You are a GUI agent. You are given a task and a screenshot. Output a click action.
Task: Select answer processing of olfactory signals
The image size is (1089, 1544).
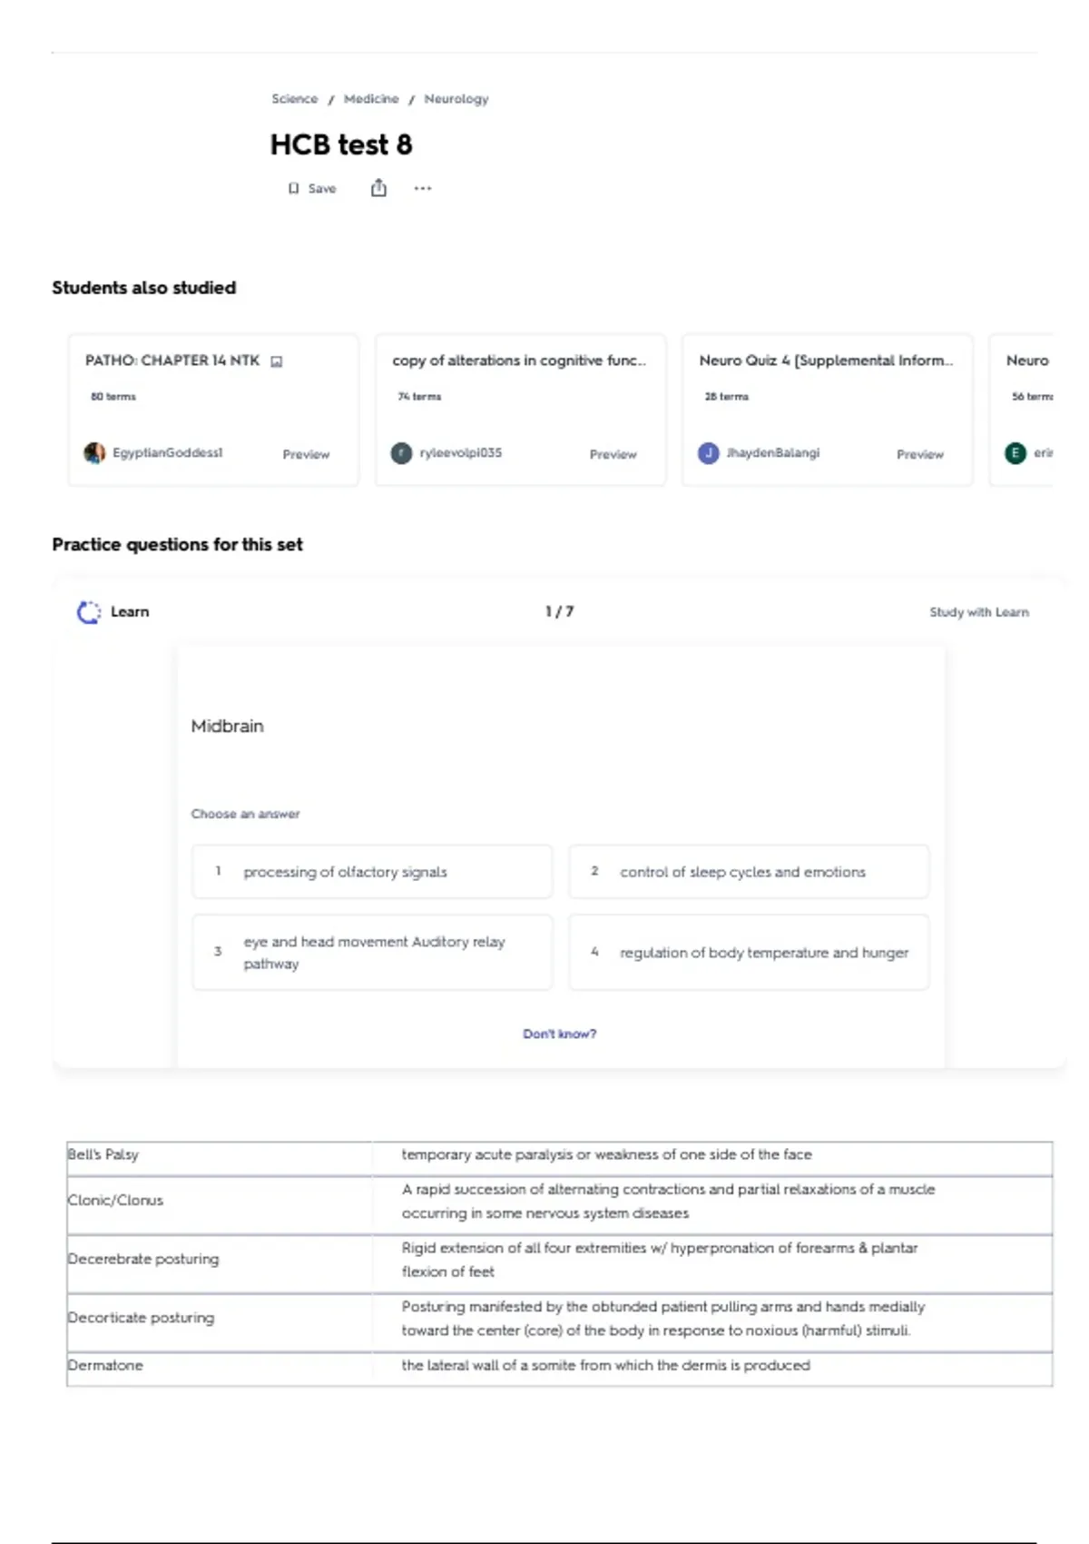pos(372,872)
